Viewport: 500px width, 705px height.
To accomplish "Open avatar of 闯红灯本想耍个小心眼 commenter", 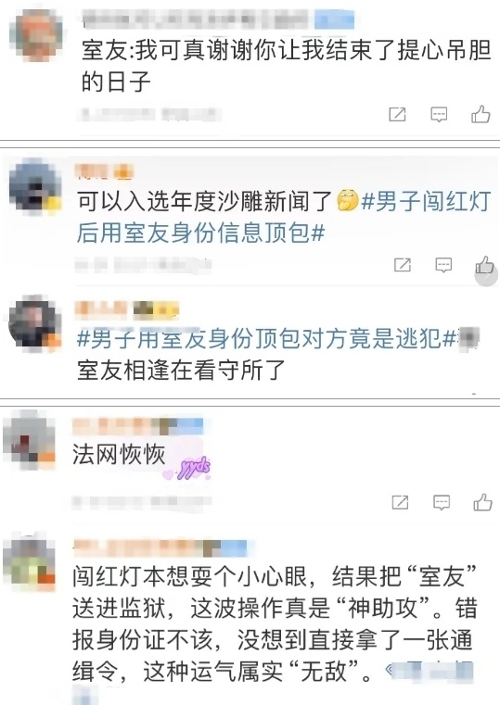I will click(30, 560).
